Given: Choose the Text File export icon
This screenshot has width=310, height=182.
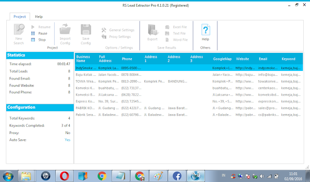Looking at the screenshot, I should click(167, 33).
